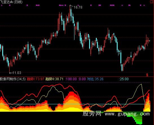154x125 pixels.
Task: Click the 趋势I:73.97 indicator value
Action: (x=36, y=79)
